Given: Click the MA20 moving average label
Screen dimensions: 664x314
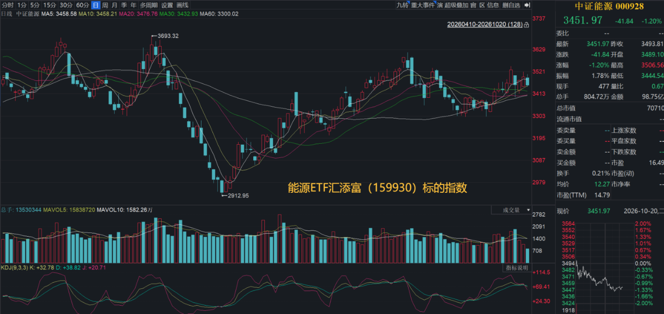Looking at the screenshot, I should (138, 14).
